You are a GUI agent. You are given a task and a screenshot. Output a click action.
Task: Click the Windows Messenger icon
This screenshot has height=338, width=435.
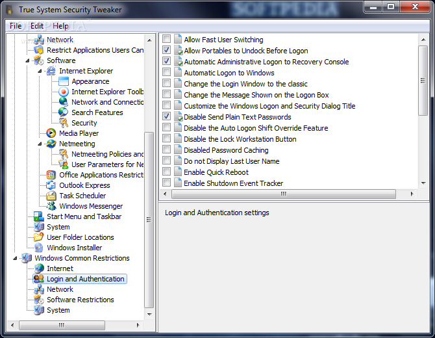[51, 206]
